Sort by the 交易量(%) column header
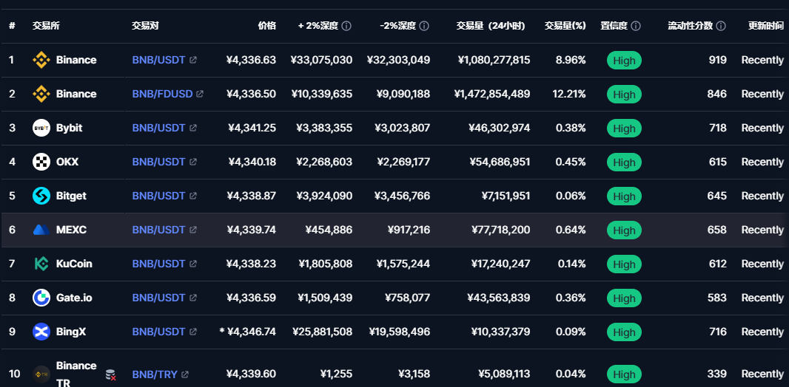 click(565, 26)
